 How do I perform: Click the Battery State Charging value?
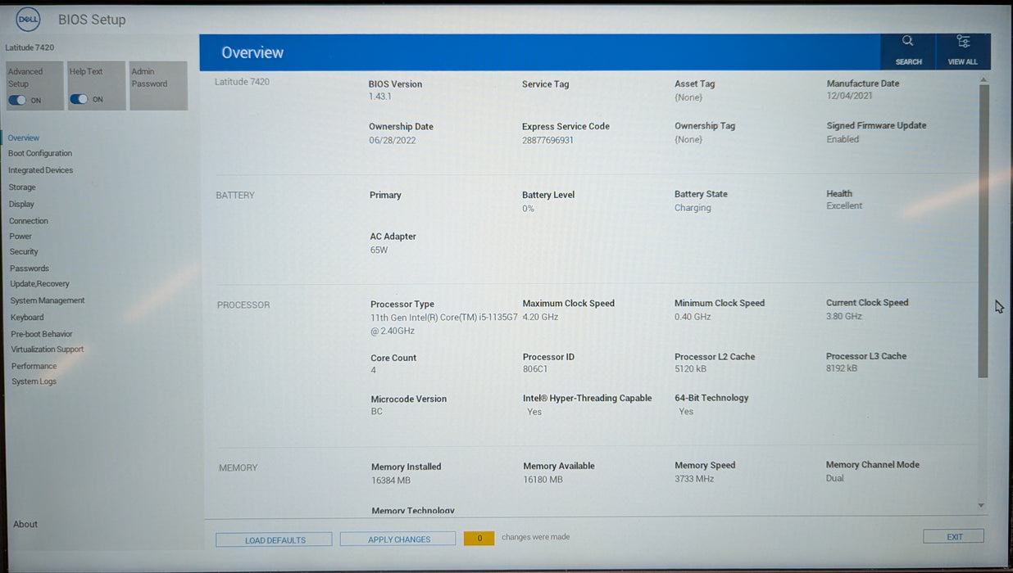[693, 208]
